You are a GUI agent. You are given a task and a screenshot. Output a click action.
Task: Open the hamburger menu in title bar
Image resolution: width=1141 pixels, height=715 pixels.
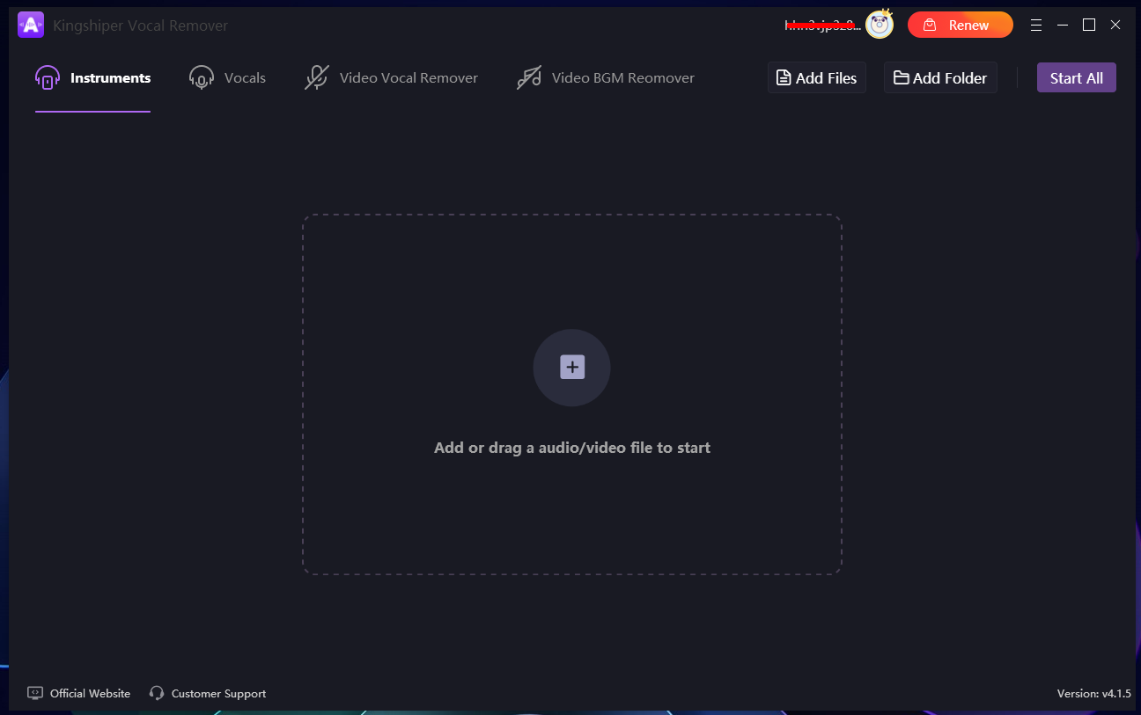1036,25
